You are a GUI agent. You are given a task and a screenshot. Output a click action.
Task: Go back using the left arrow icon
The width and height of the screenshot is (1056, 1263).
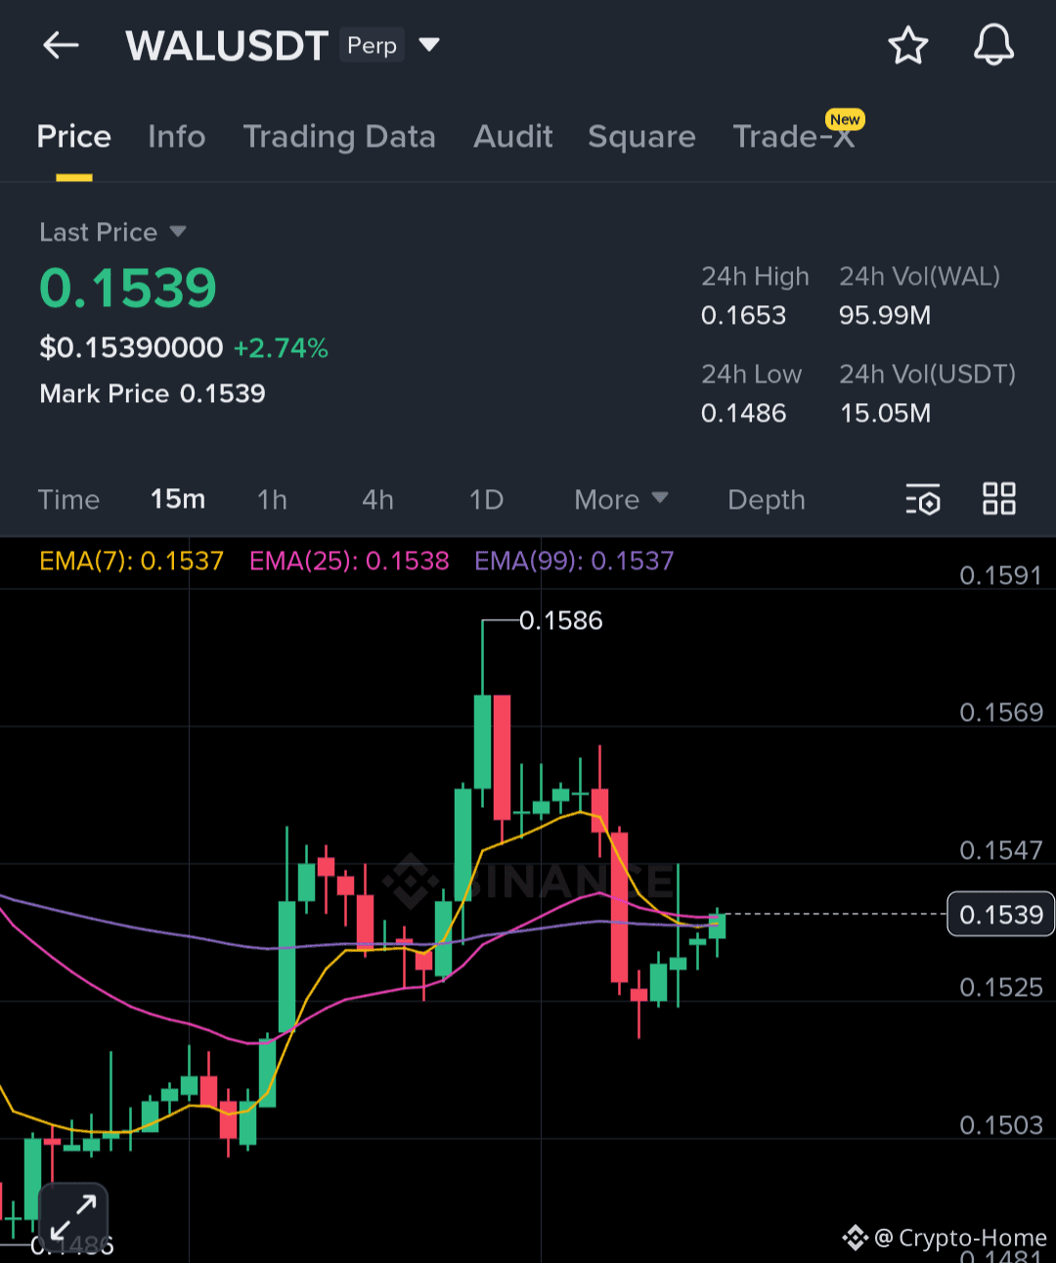(x=61, y=45)
